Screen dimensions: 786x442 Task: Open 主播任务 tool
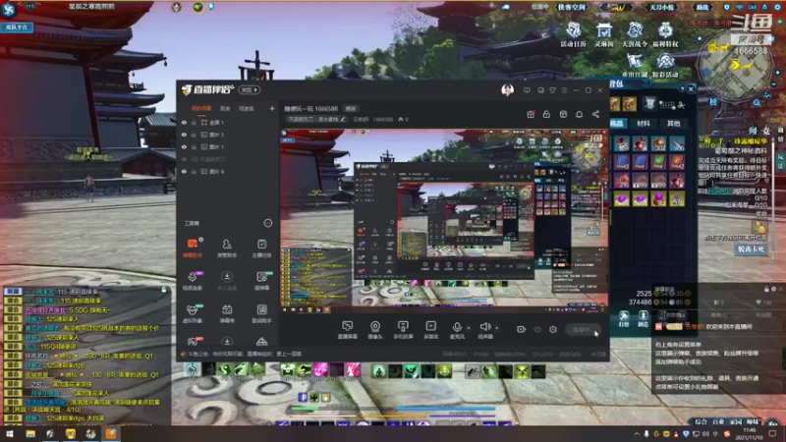[261, 248]
